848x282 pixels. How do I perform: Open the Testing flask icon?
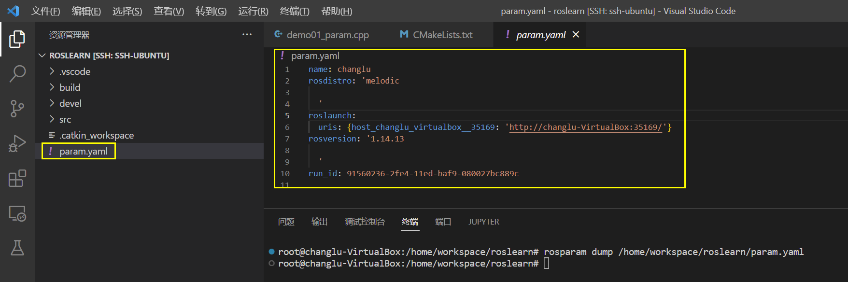(17, 248)
